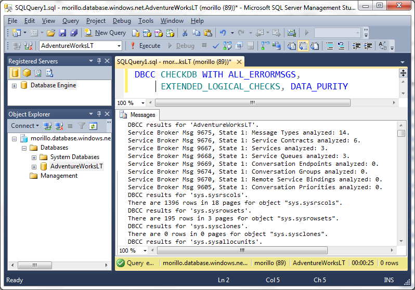415x290 pixels.
Task: Expand Database Engine node in Registered Servers
Action: [x=14, y=86]
